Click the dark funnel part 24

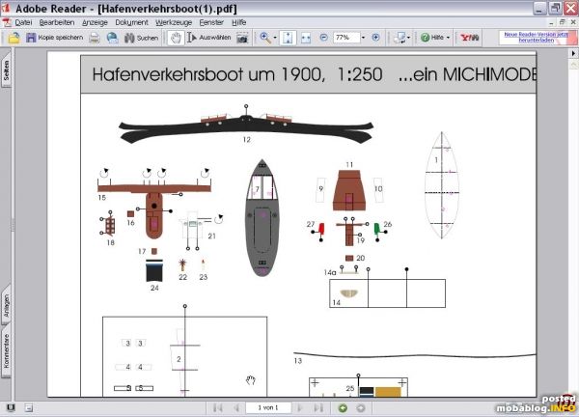click(154, 270)
